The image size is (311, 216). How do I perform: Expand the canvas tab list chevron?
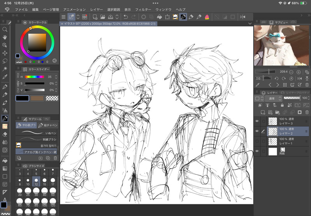coord(250,24)
